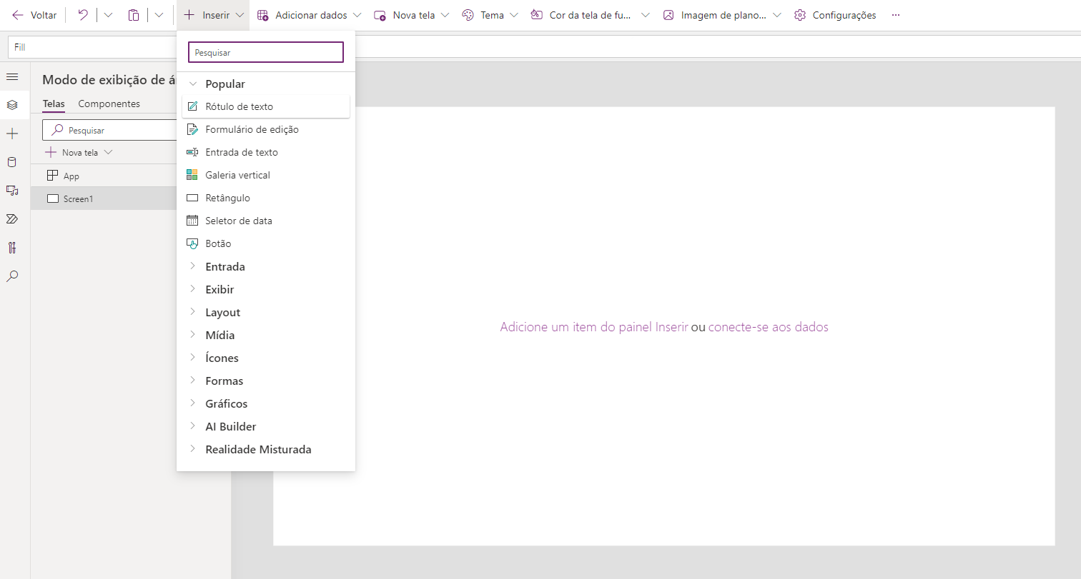
Task: Click the Tree view layers icon in sidebar
Action: [12, 105]
